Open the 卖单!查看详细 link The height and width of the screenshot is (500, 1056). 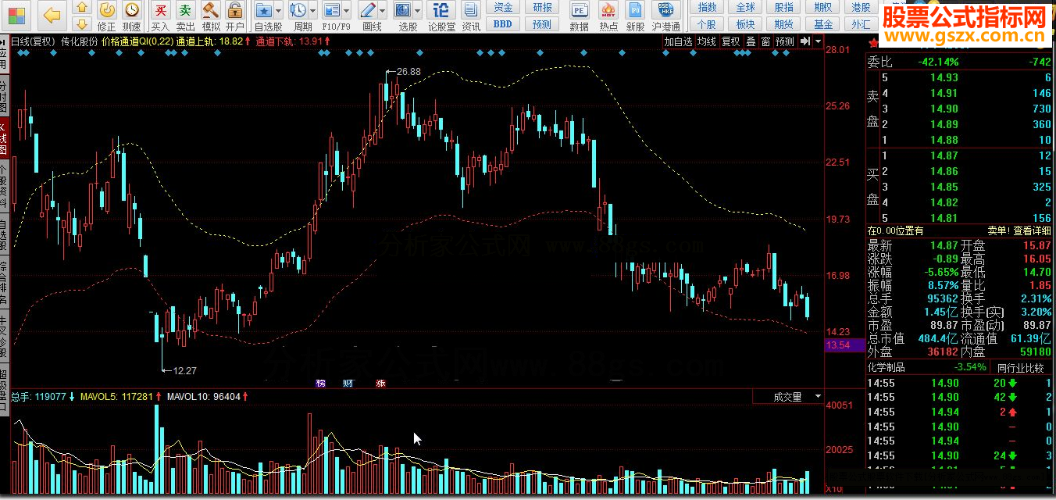pyautogui.click(x=1019, y=230)
